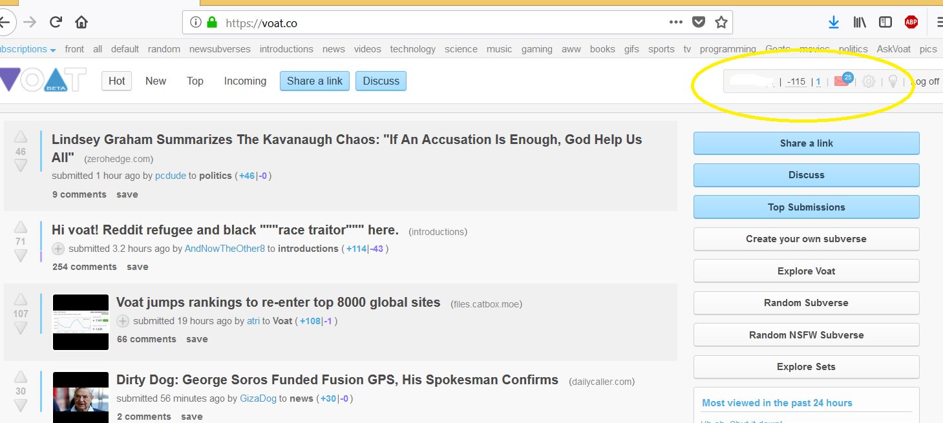The height and width of the screenshot is (423, 943).
Task: Open Most viewed in the past 24 hours
Action: tap(777, 403)
